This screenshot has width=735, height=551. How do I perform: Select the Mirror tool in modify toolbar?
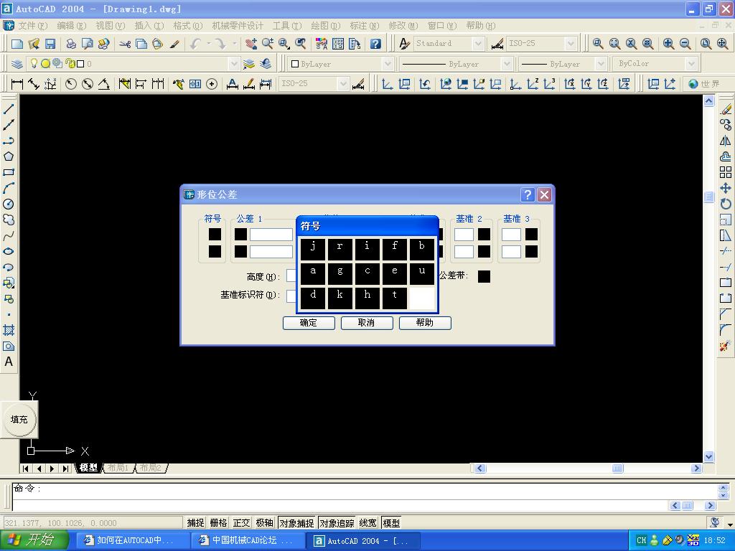726,141
